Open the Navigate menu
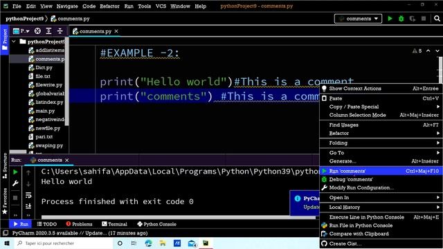This screenshot has width=443, height=249. [x=67, y=6]
